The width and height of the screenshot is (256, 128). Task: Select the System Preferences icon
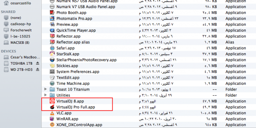(x=52, y=72)
